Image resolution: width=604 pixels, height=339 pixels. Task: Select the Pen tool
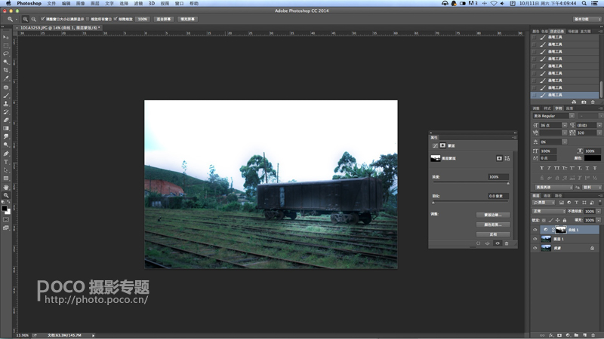(6, 154)
